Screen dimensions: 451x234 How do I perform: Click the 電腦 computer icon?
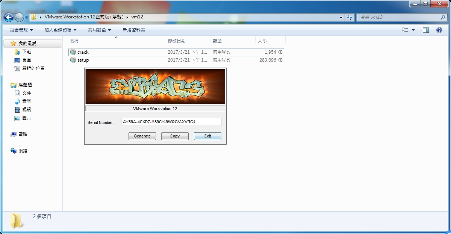point(14,134)
